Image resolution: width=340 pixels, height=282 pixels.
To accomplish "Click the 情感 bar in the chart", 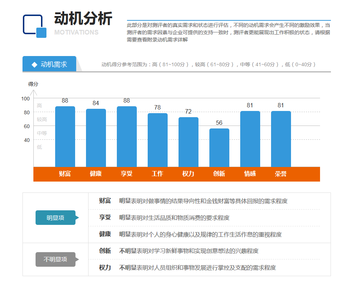I will 250,139.
